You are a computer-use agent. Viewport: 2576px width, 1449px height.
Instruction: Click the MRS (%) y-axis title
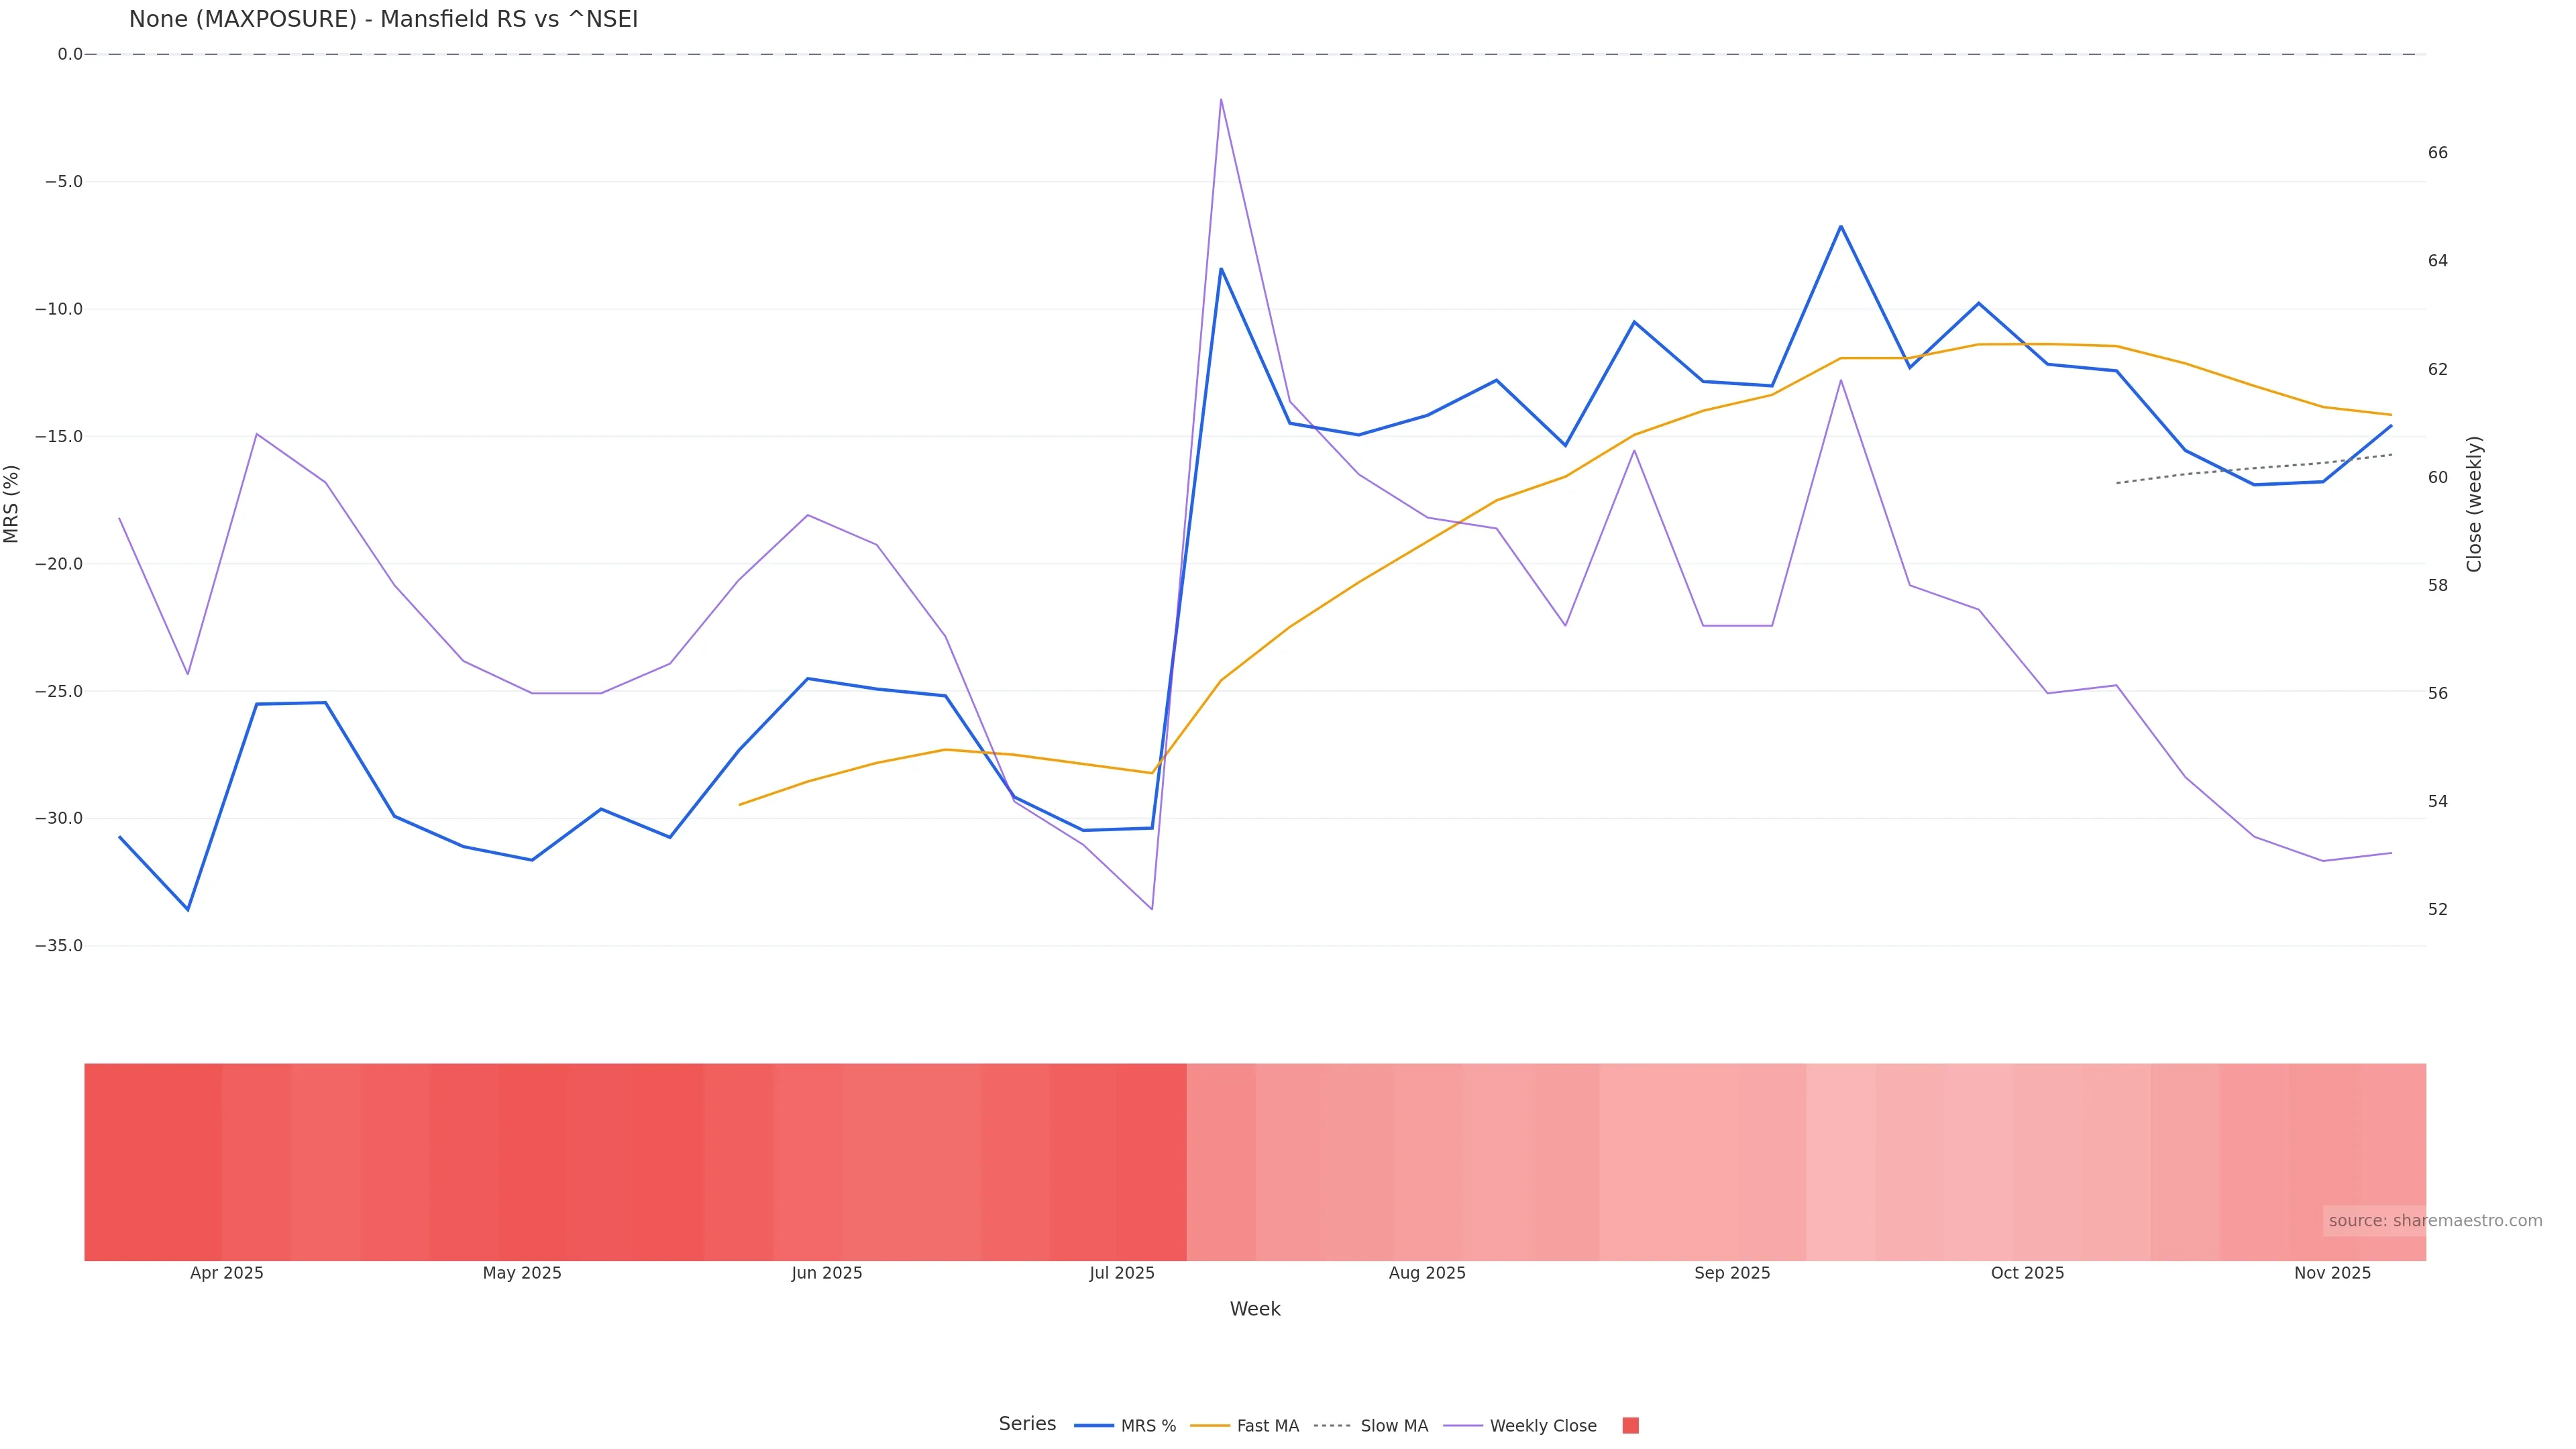click(12, 504)
